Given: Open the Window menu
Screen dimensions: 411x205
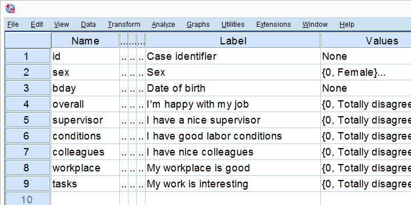Looking at the screenshot, I should pos(315,24).
